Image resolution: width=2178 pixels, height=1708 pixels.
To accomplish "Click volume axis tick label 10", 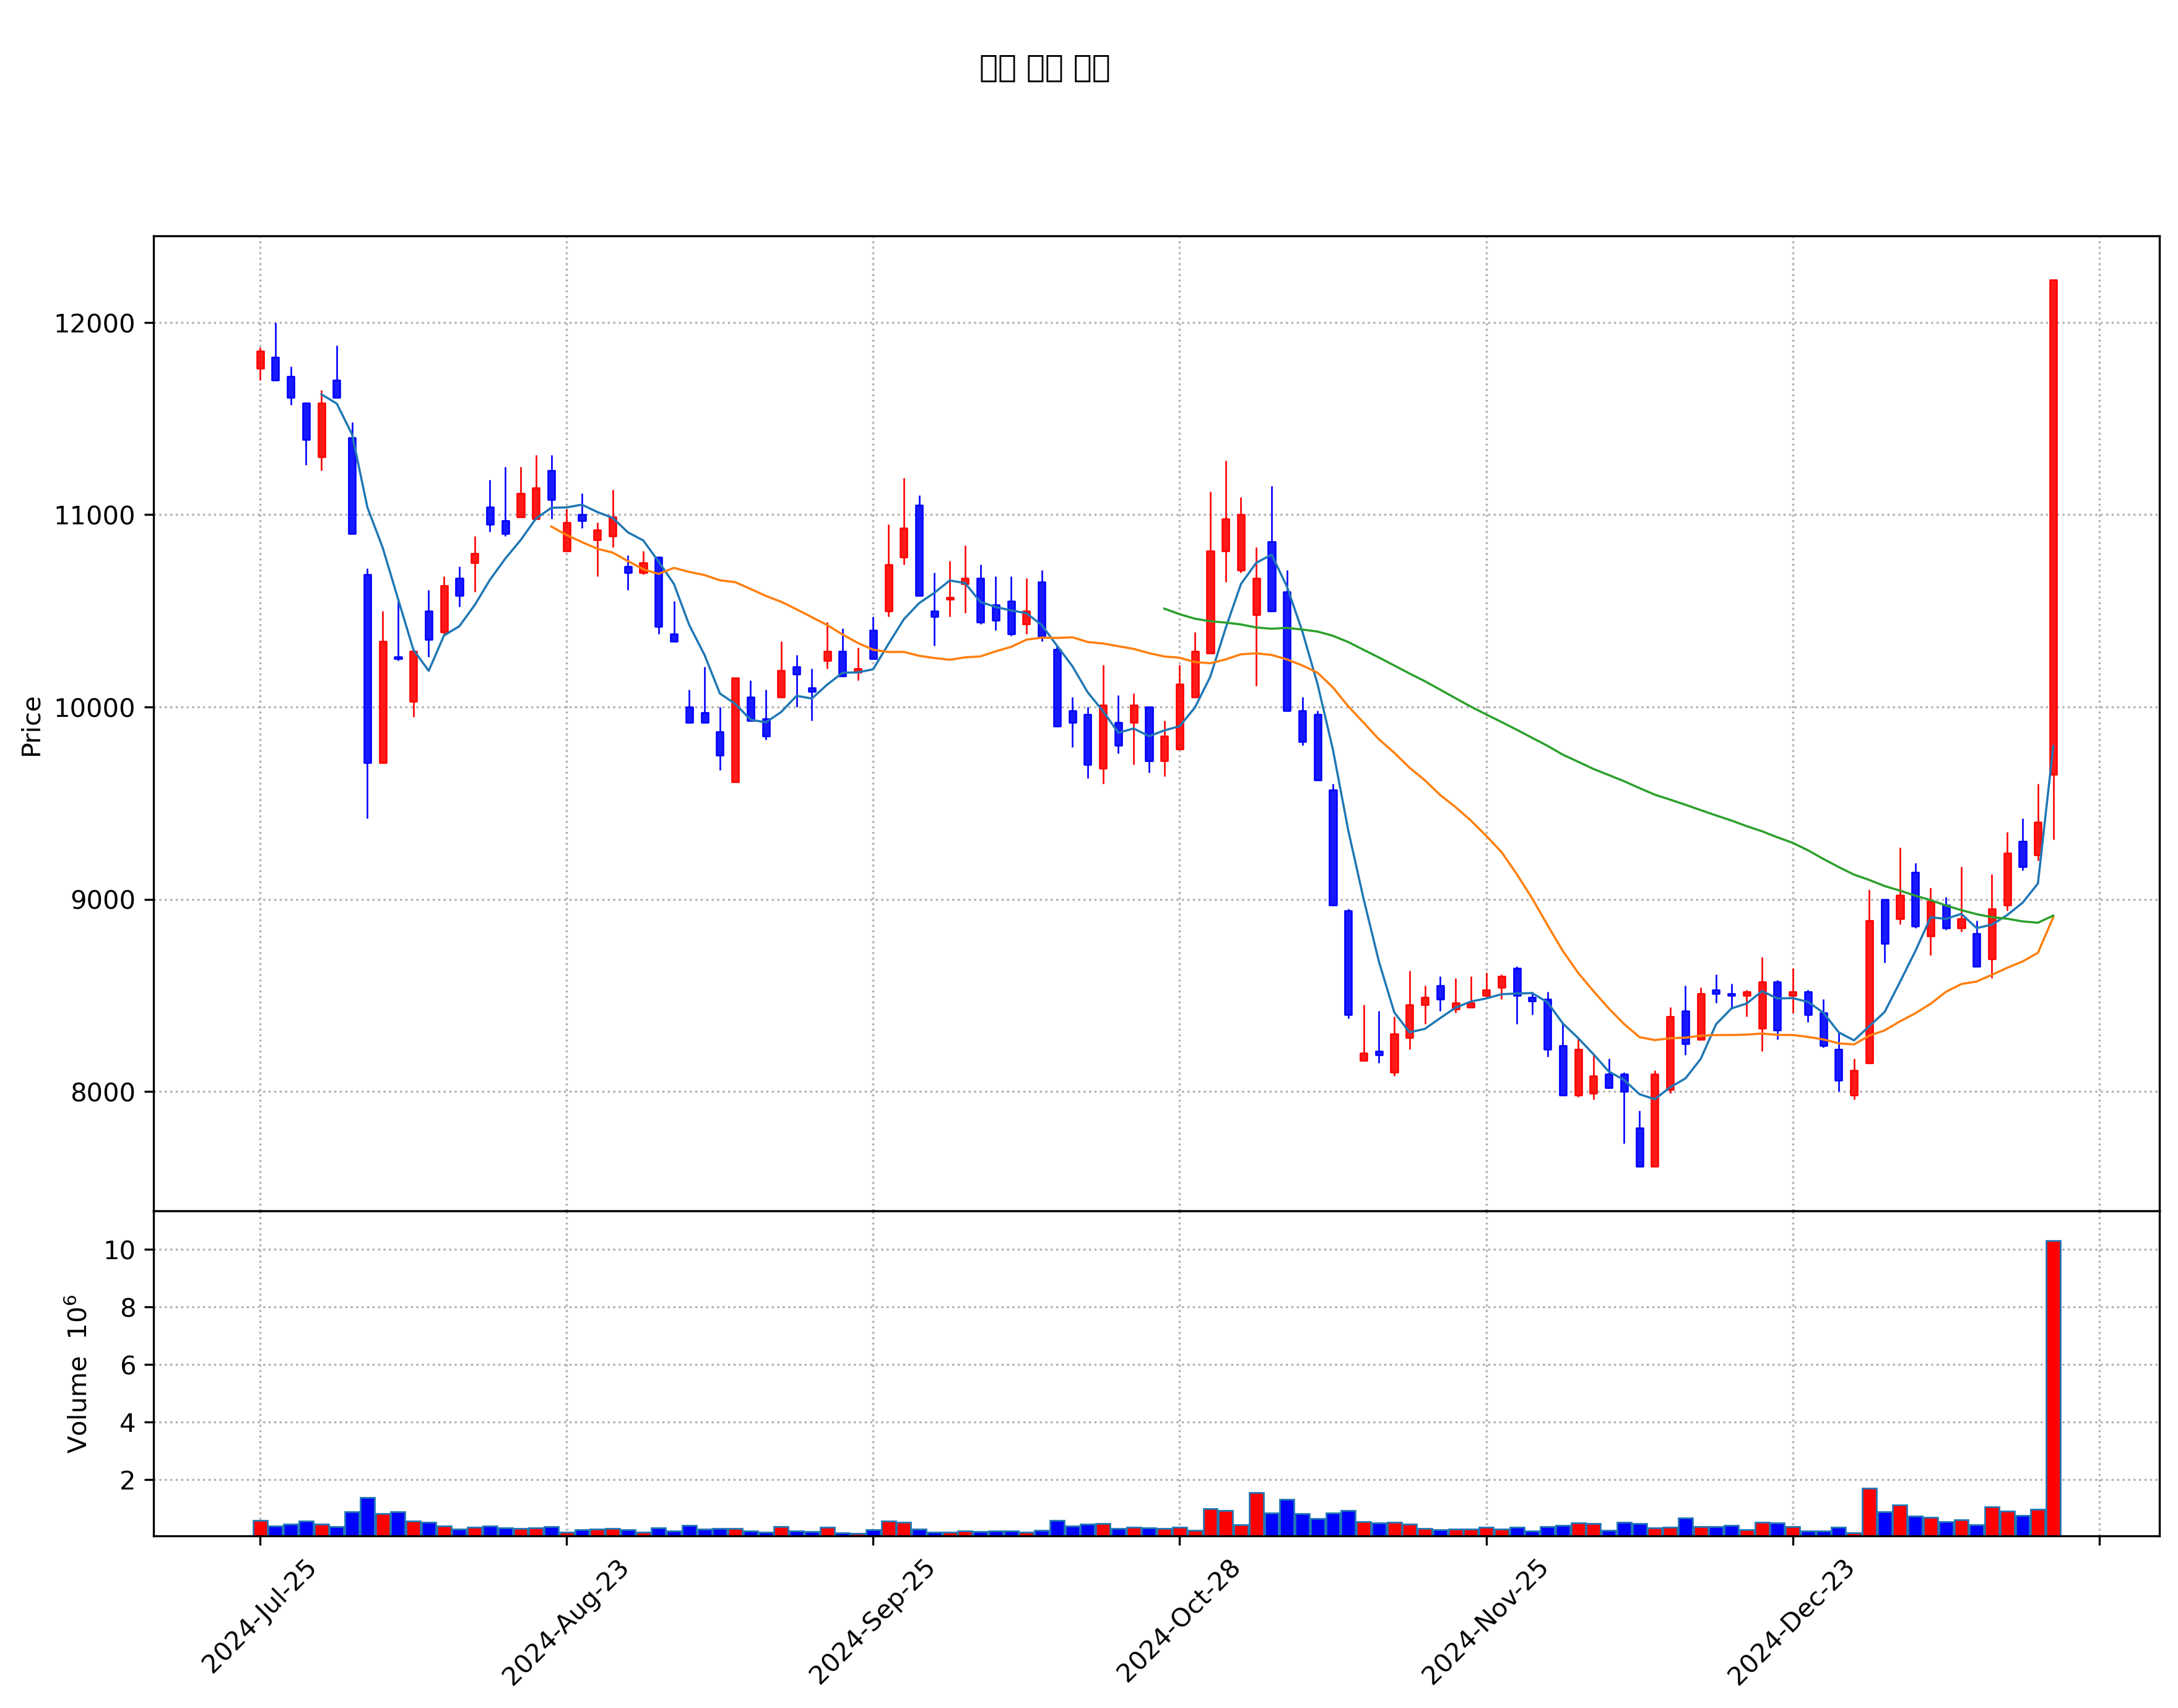I will click(x=119, y=1250).
